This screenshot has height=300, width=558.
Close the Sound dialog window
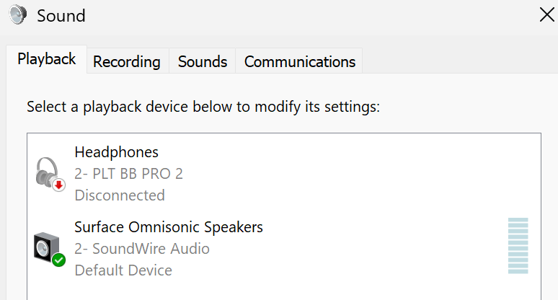click(546, 14)
